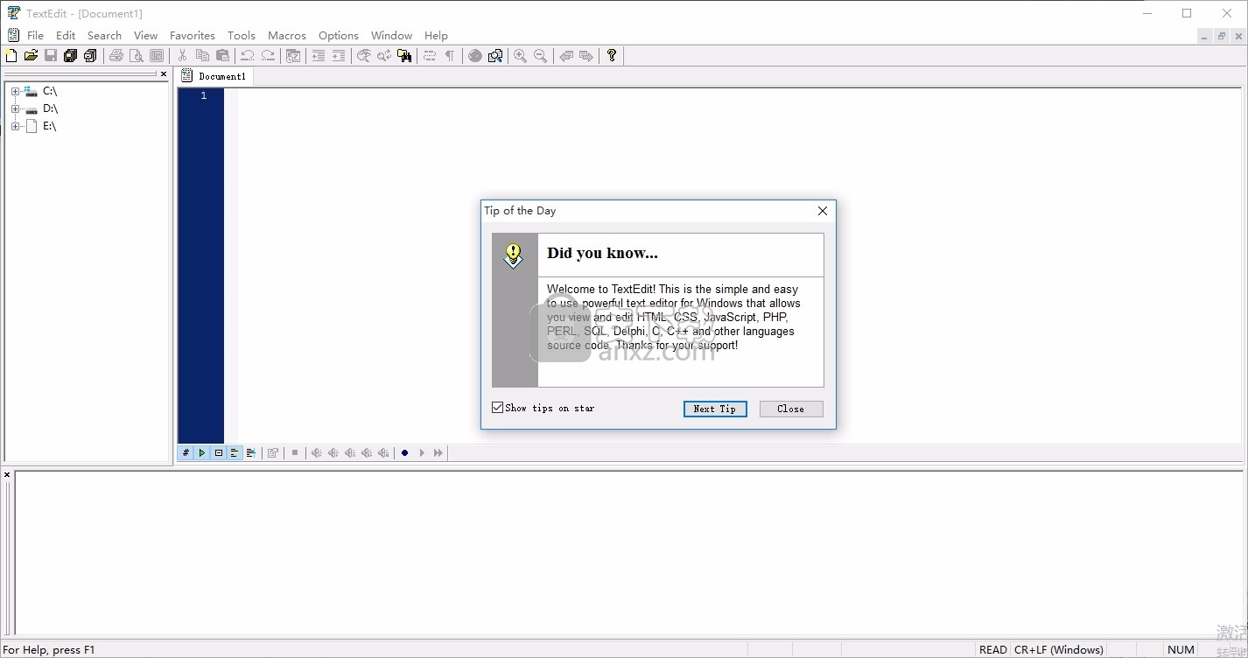Click the READ status bar indicator
This screenshot has width=1248, height=658.
(992, 650)
